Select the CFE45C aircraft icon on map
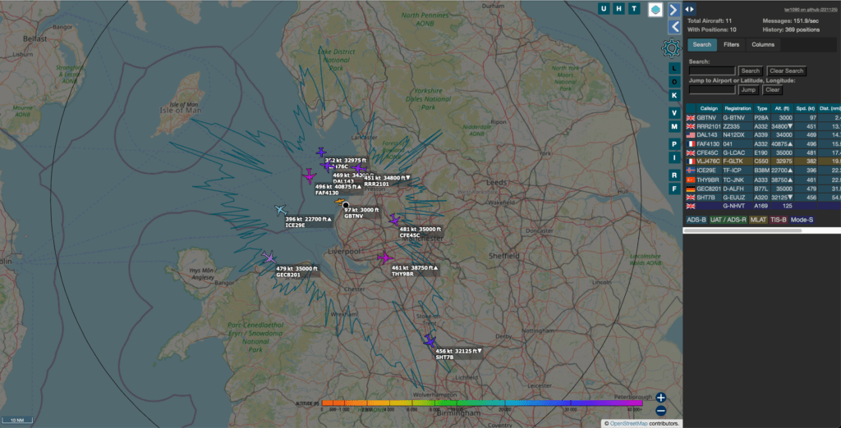841x428 pixels. [395, 221]
